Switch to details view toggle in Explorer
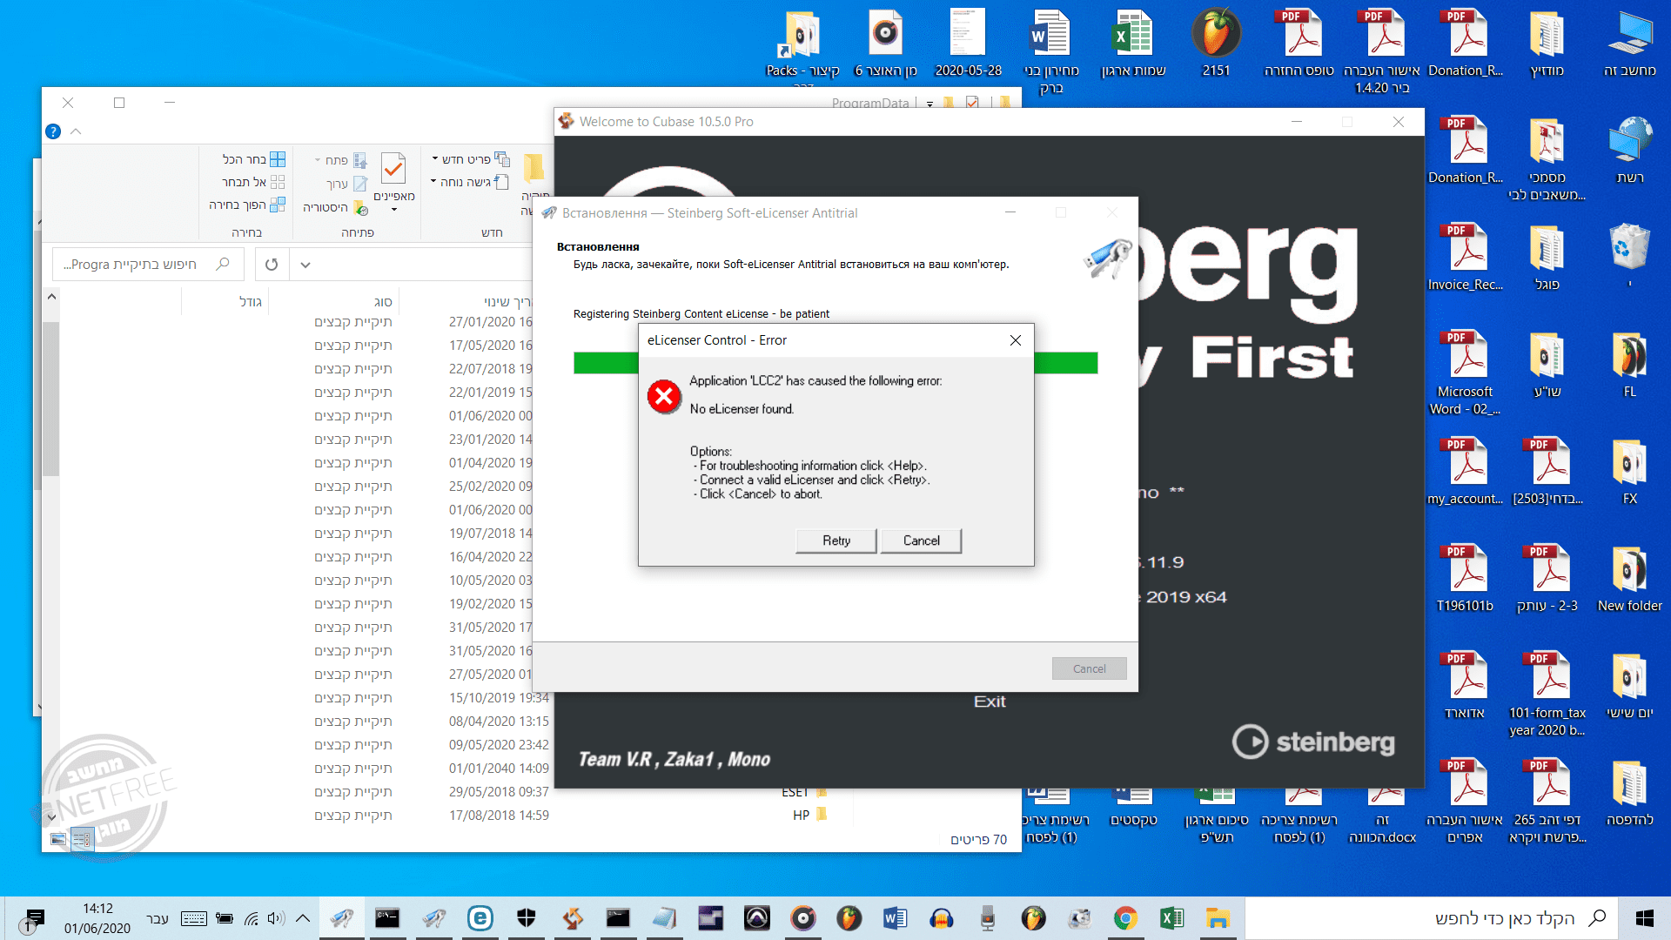1671x940 pixels. coord(82,839)
